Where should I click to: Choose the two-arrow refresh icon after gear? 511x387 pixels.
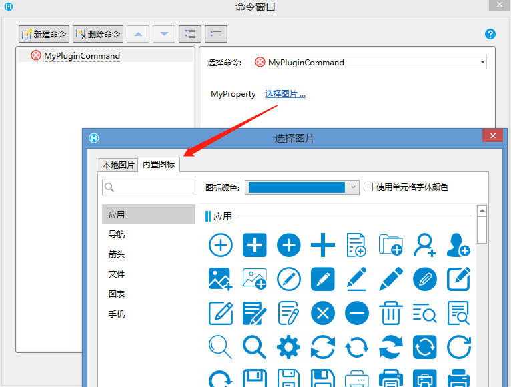click(x=323, y=348)
